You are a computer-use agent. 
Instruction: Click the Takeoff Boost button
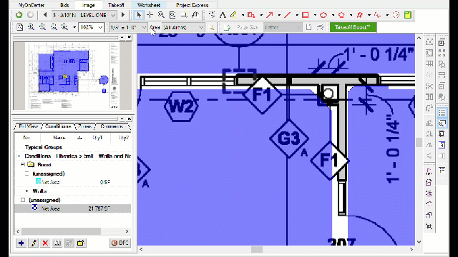coord(353,27)
